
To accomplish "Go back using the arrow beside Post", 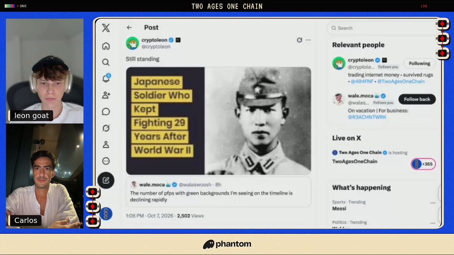I will (x=129, y=28).
